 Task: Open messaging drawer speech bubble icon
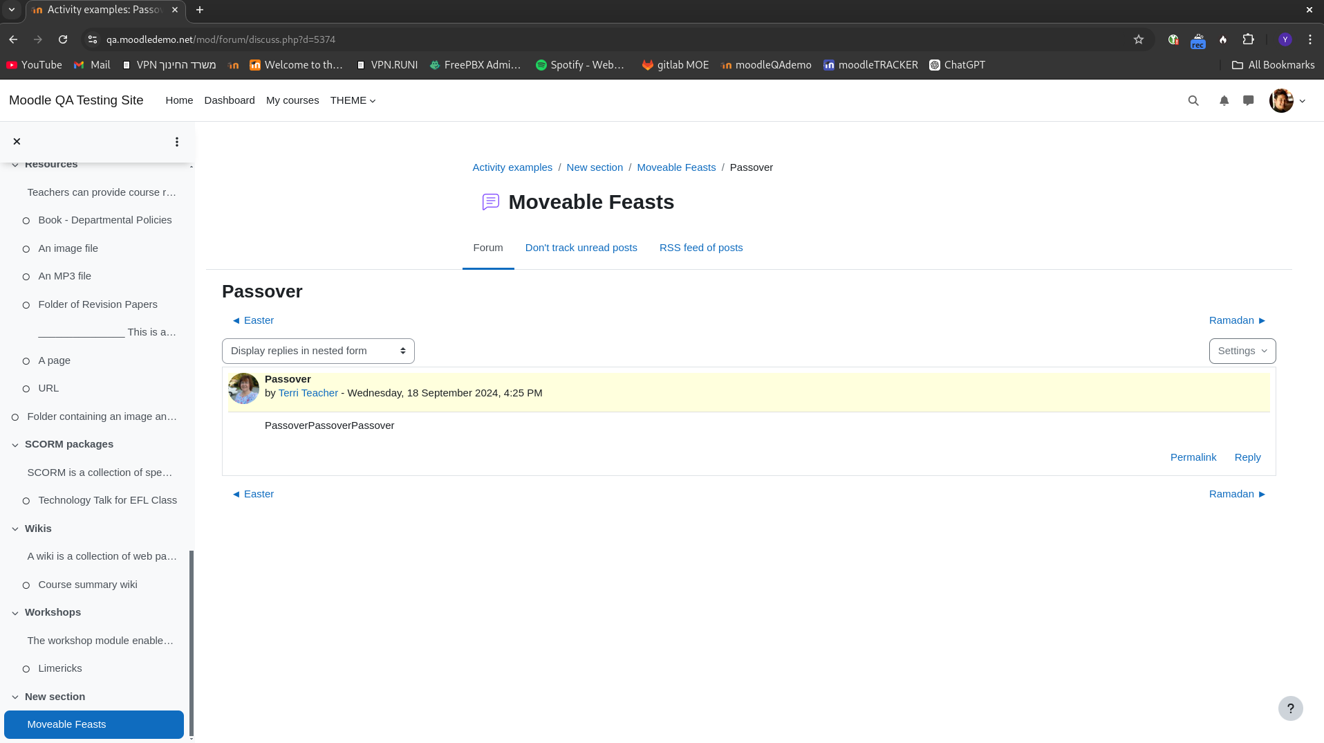[1248, 100]
